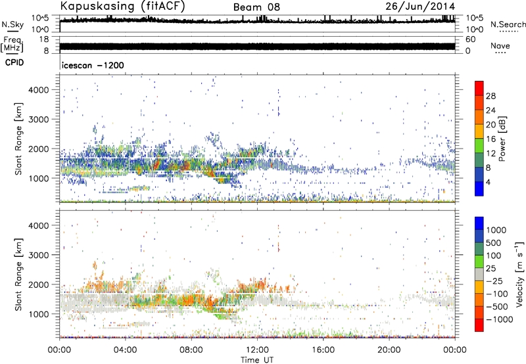The width and height of the screenshot is (526, 364).
Task: Click the "N.Search" legend label
Action: pos(508,24)
